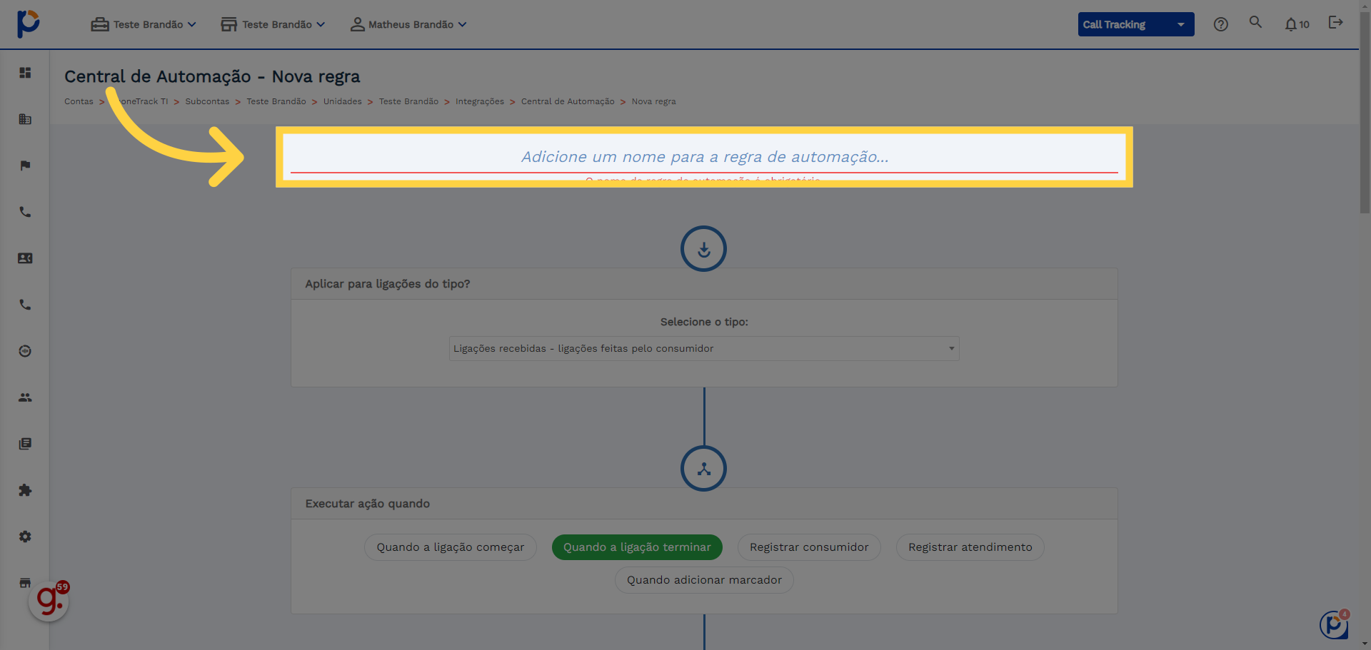Open the puzzle piece integrations icon
1371x650 pixels.
25,490
